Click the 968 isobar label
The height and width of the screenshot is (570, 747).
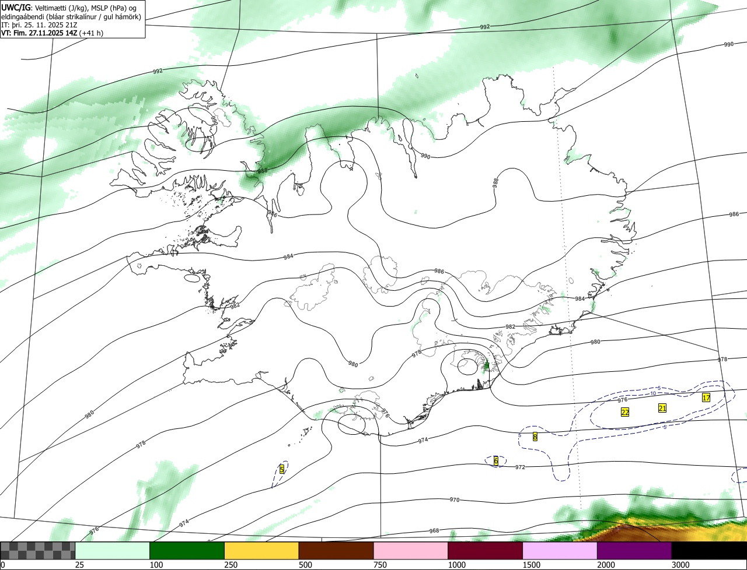click(434, 530)
